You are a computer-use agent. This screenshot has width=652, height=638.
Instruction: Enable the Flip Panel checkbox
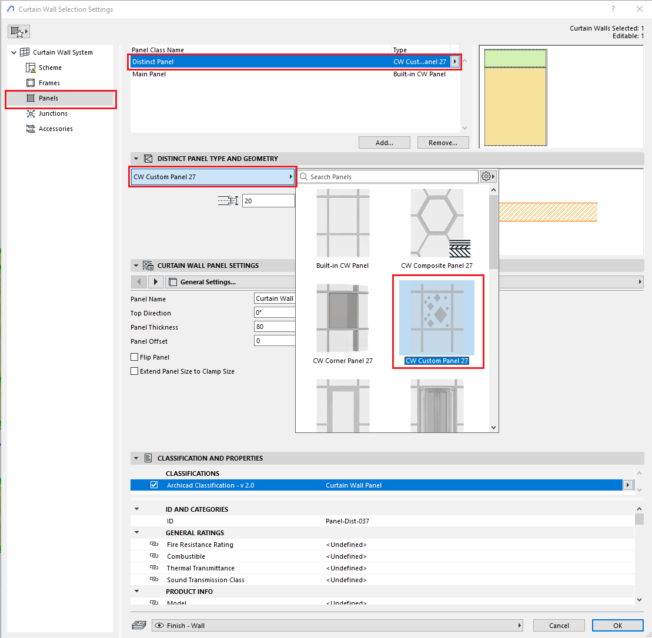pos(133,357)
